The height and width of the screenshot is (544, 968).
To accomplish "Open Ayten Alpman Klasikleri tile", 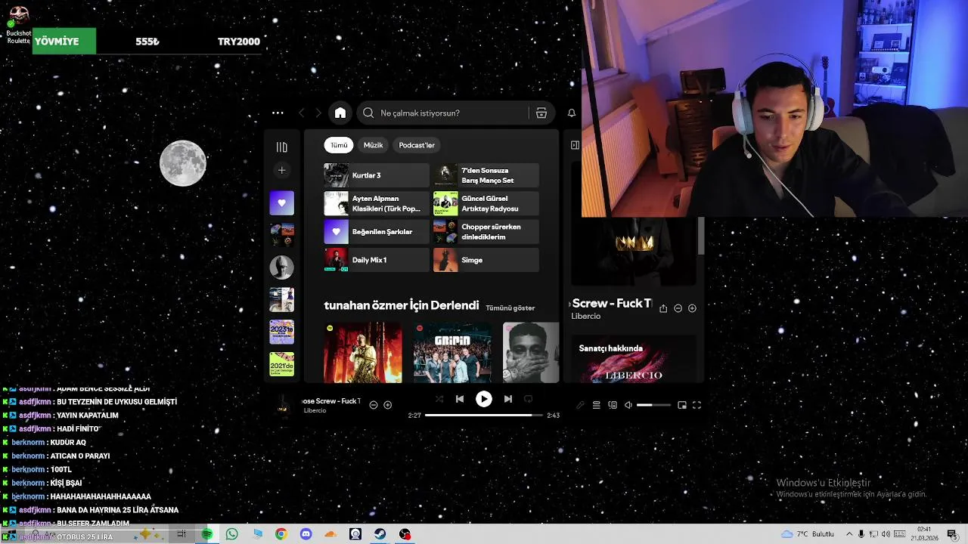I will (x=377, y=203).
